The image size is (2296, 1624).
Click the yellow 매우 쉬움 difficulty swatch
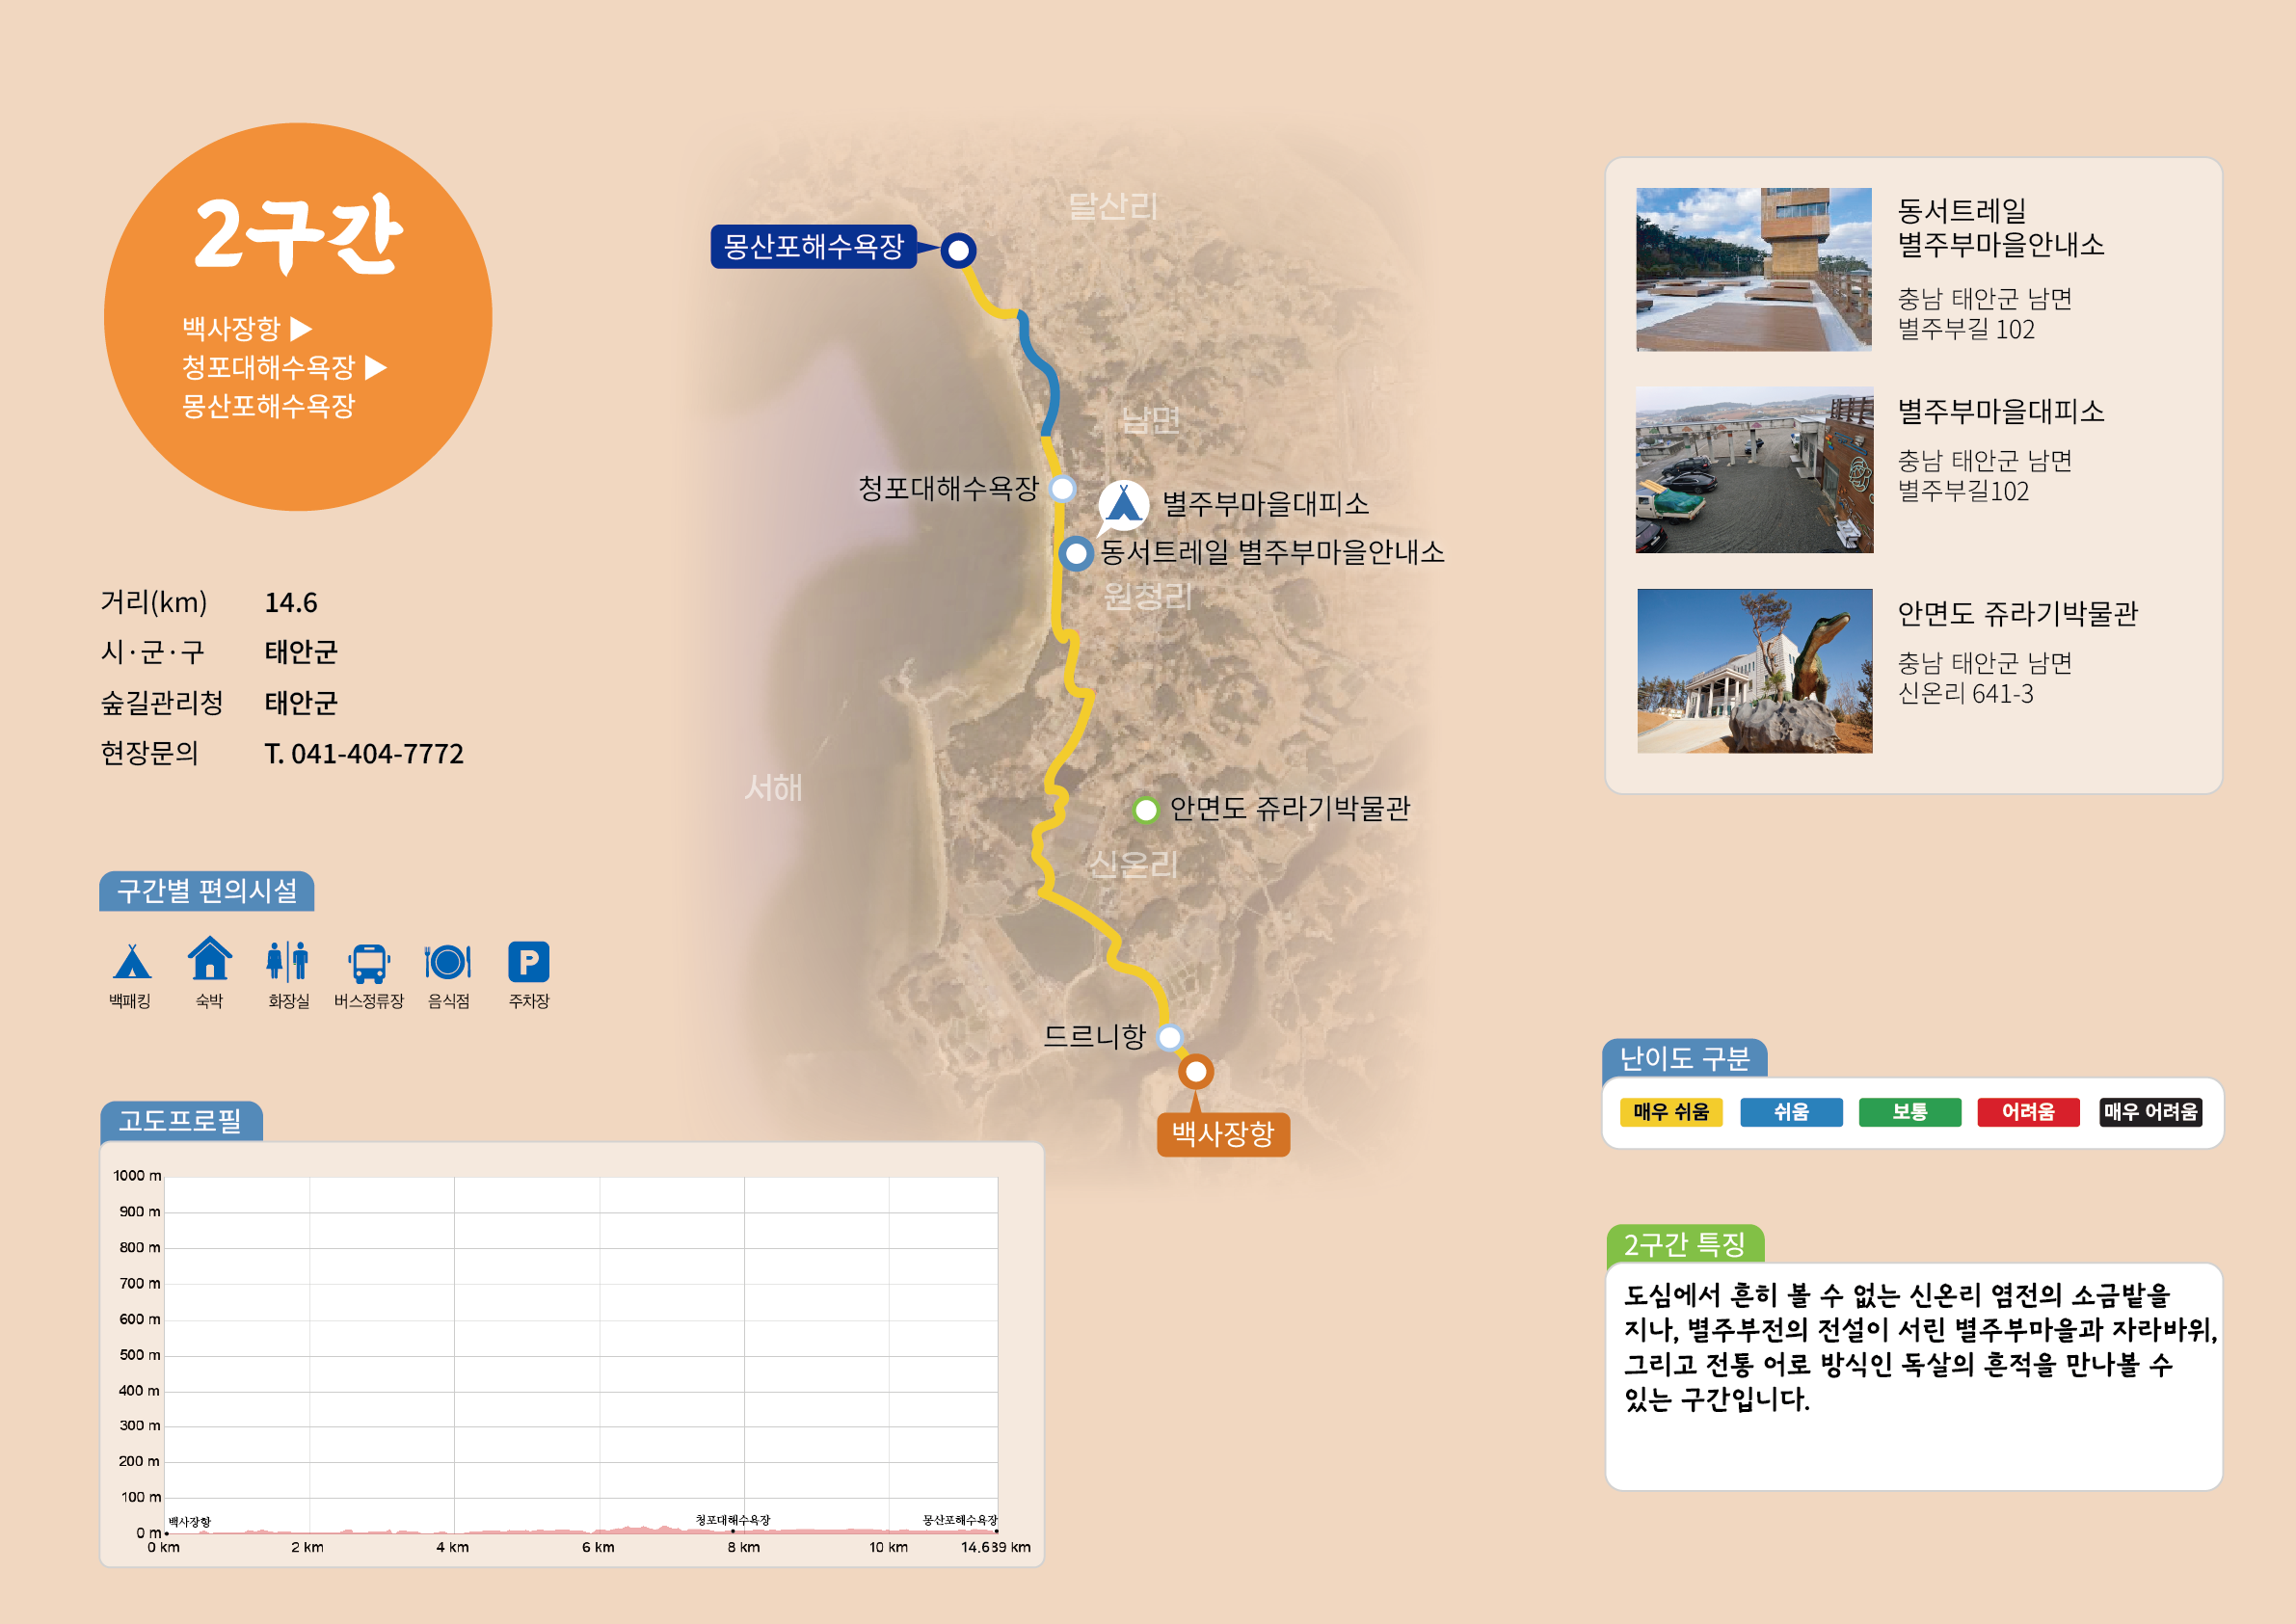point(1671,1112)
